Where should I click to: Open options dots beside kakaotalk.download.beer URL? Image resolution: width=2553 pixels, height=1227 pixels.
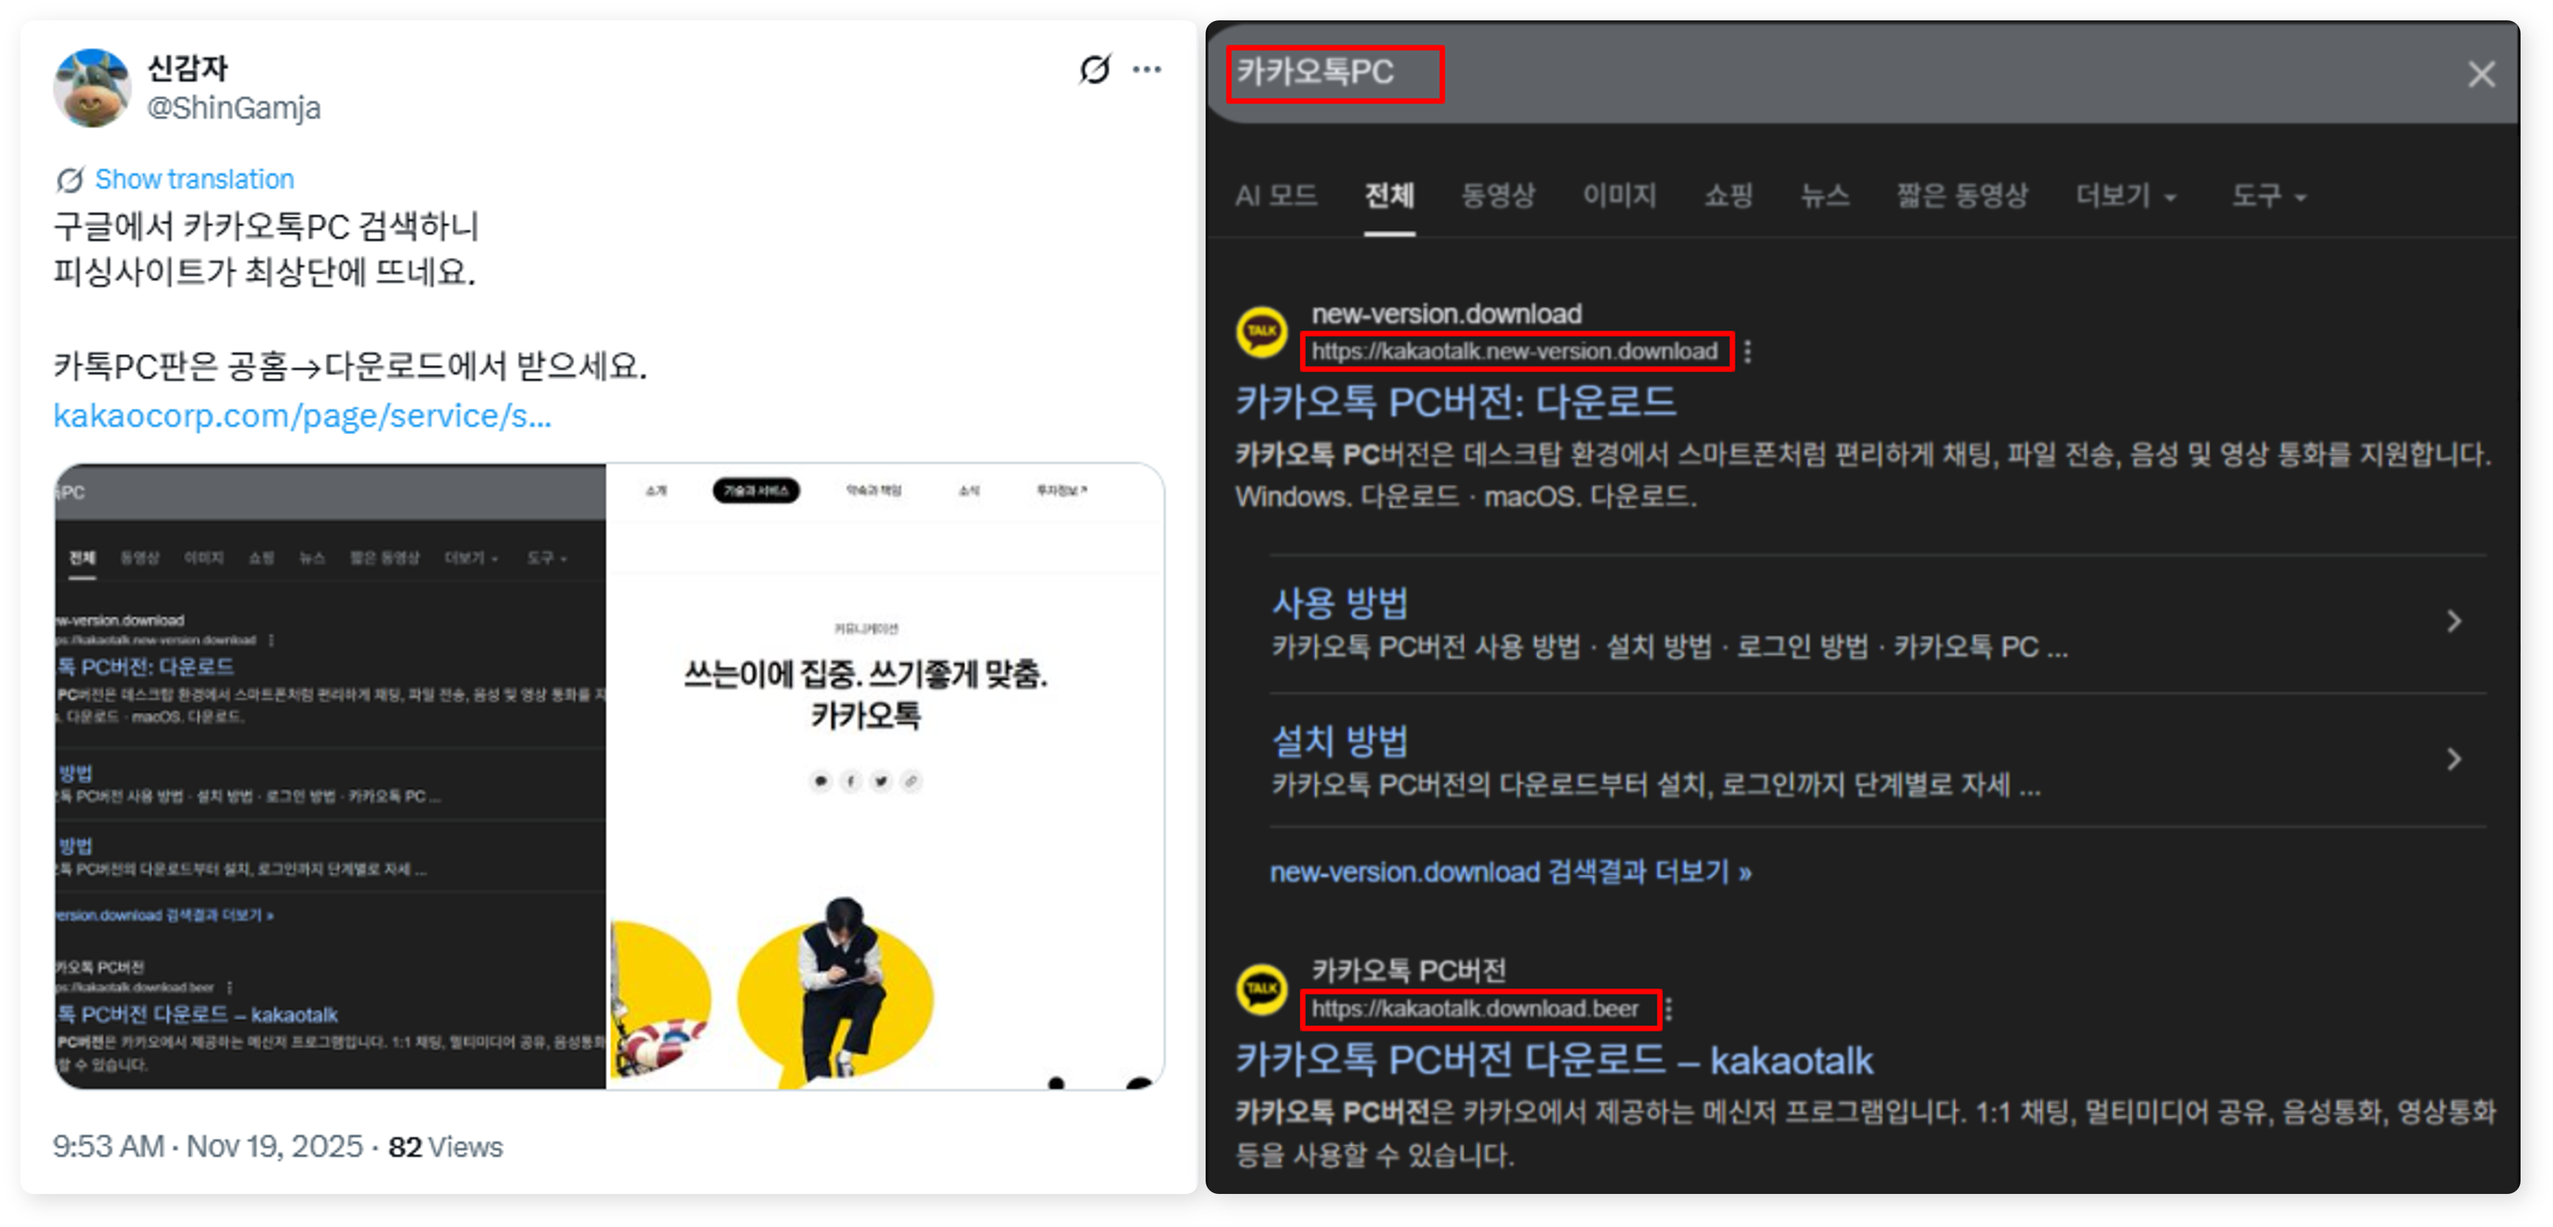pyautogui.click(x=1669, y=1009)
